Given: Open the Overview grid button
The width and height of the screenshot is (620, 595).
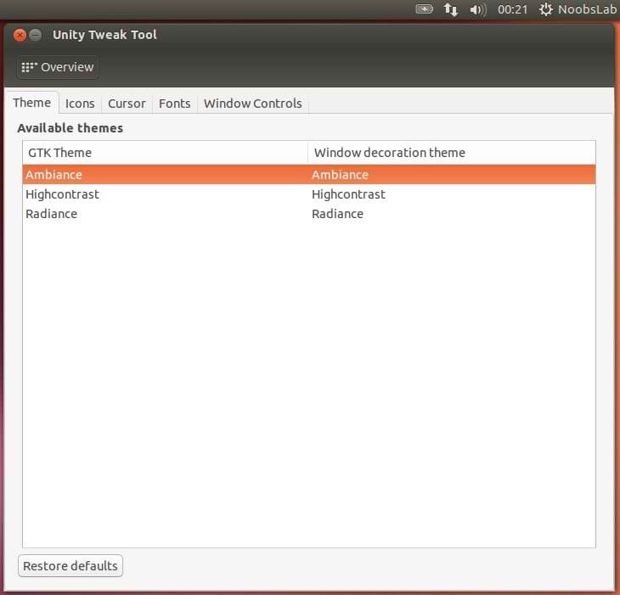Looking at the screenshot, I should coord(58,67).
